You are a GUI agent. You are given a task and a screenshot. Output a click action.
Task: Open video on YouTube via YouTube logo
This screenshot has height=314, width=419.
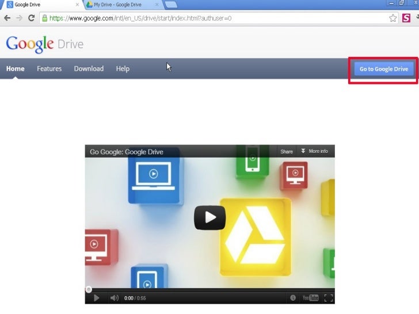tap(310, 298)
